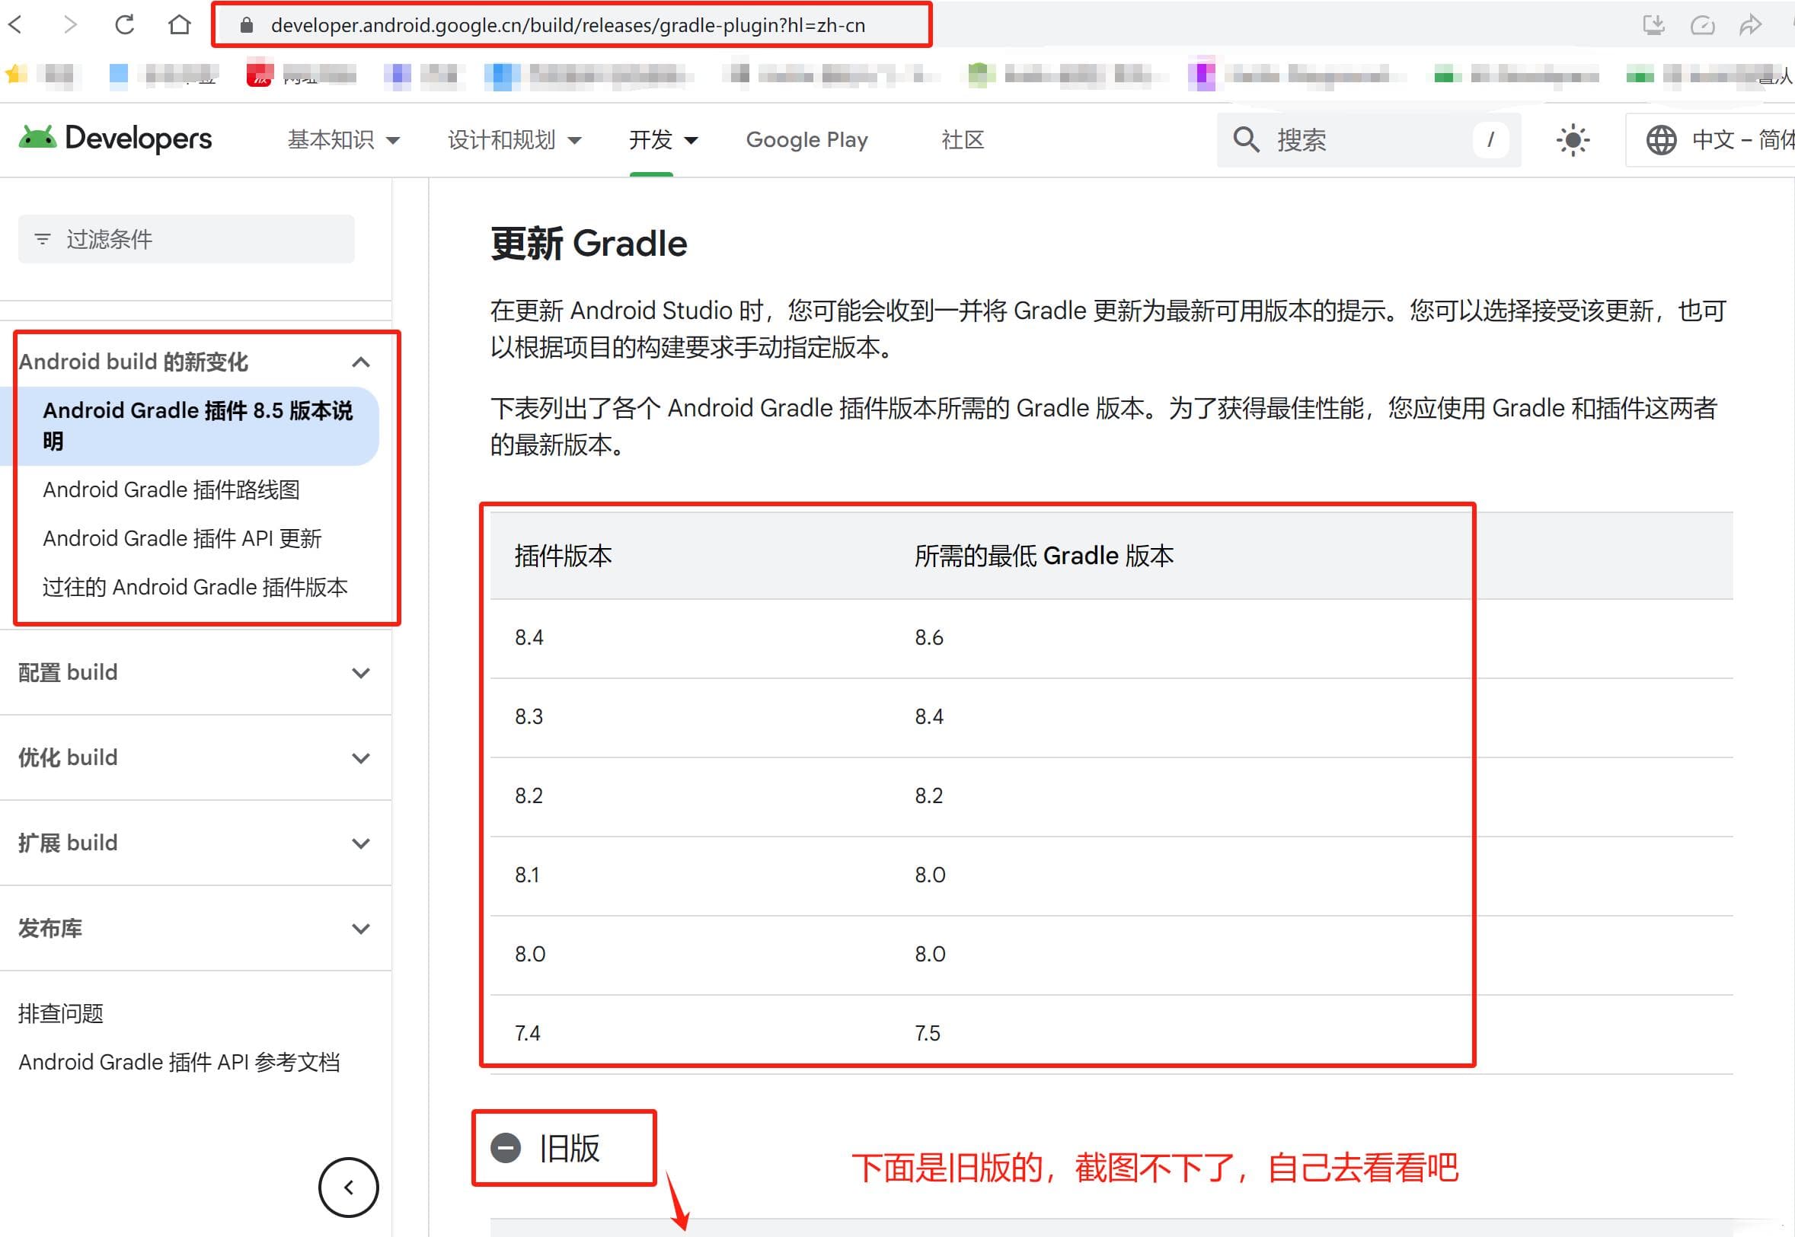The width and height of the screenshot is (1795, 1237).
Task: Click Gradle version 7.5 cell
Action: [928, 1033]
